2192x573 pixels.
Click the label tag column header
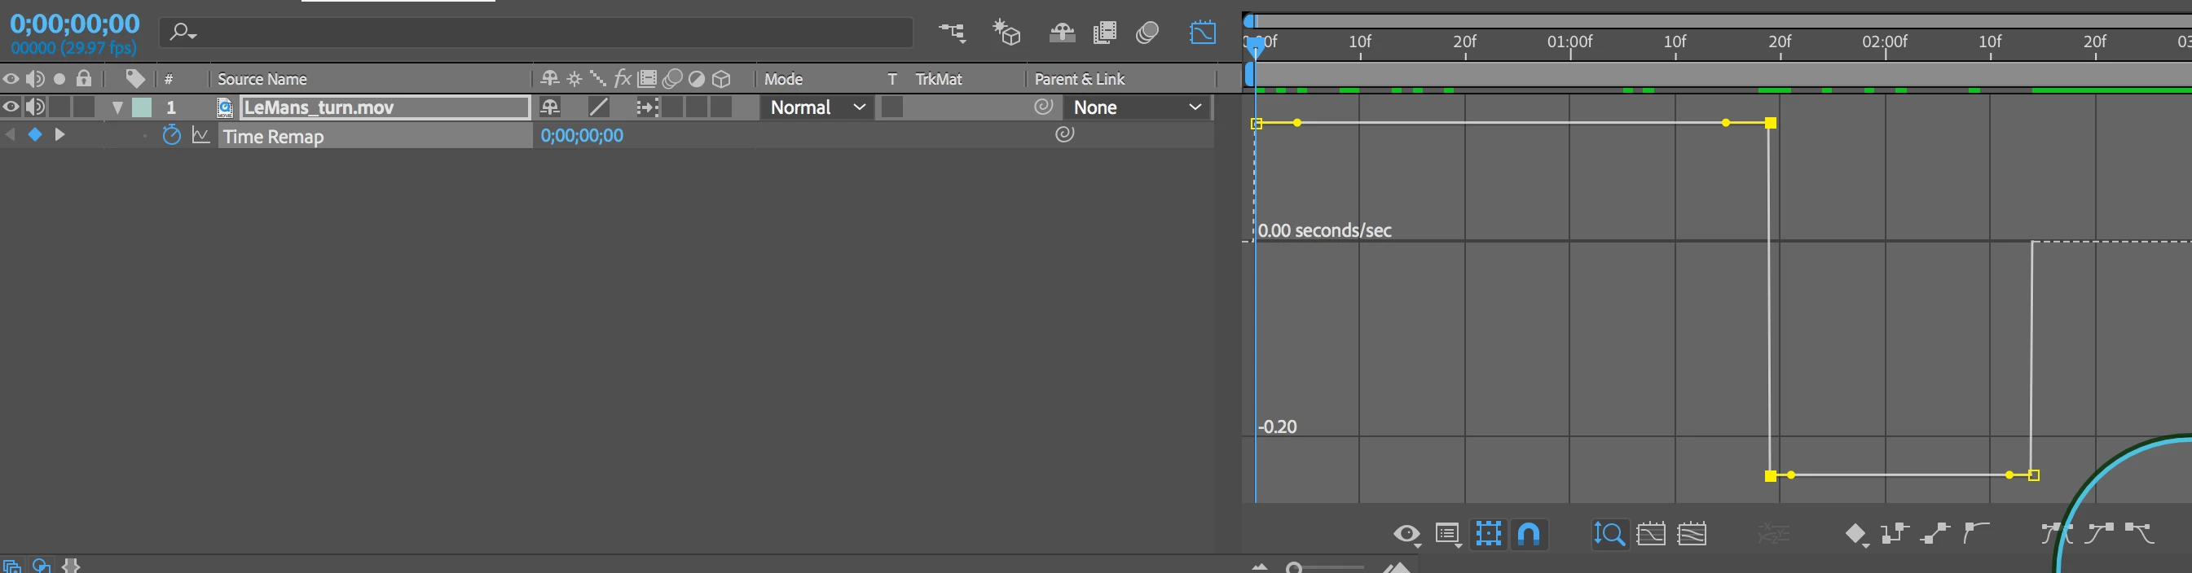pos(135,79)
